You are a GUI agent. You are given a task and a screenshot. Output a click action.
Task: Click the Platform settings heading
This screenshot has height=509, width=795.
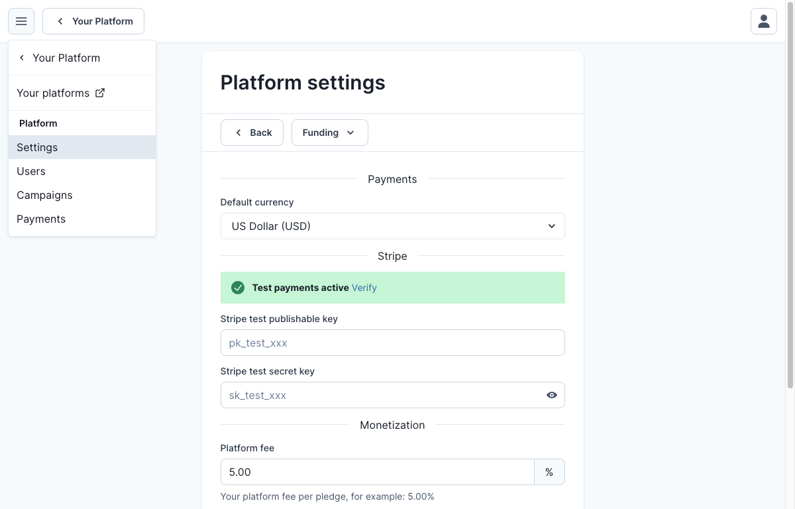click(303, 82)
